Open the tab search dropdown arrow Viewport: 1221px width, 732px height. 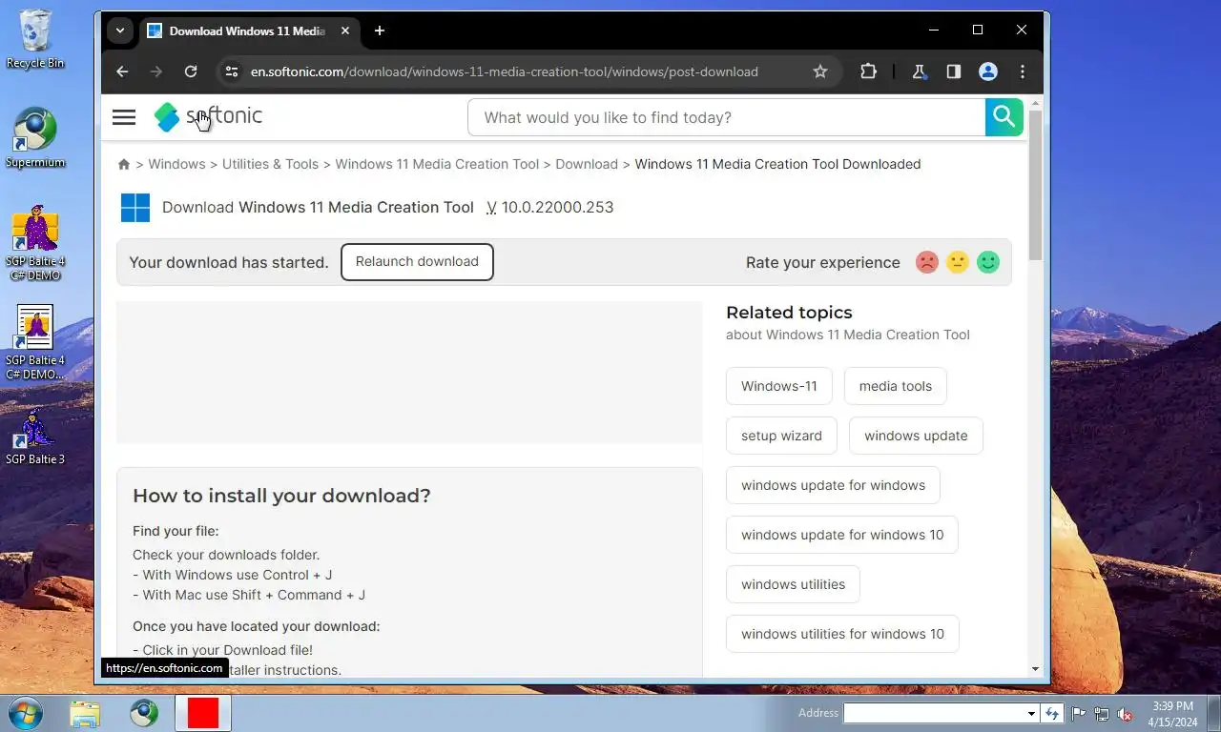(120, 30)
